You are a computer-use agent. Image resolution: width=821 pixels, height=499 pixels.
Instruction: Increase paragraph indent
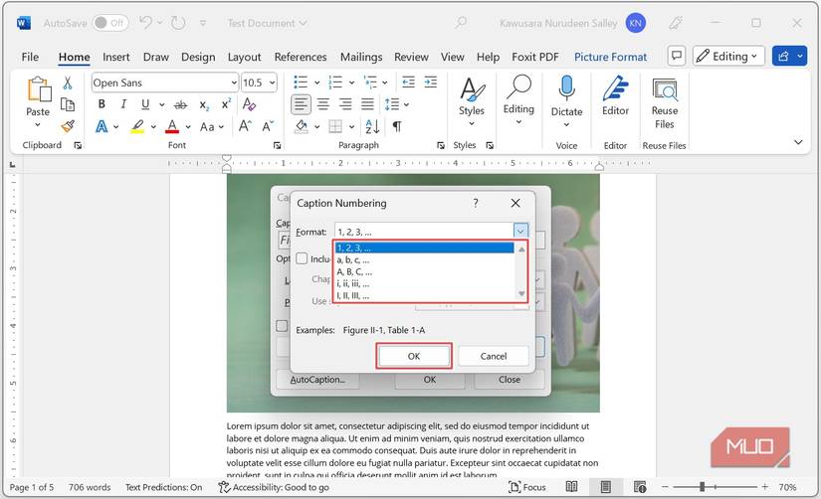430,83
